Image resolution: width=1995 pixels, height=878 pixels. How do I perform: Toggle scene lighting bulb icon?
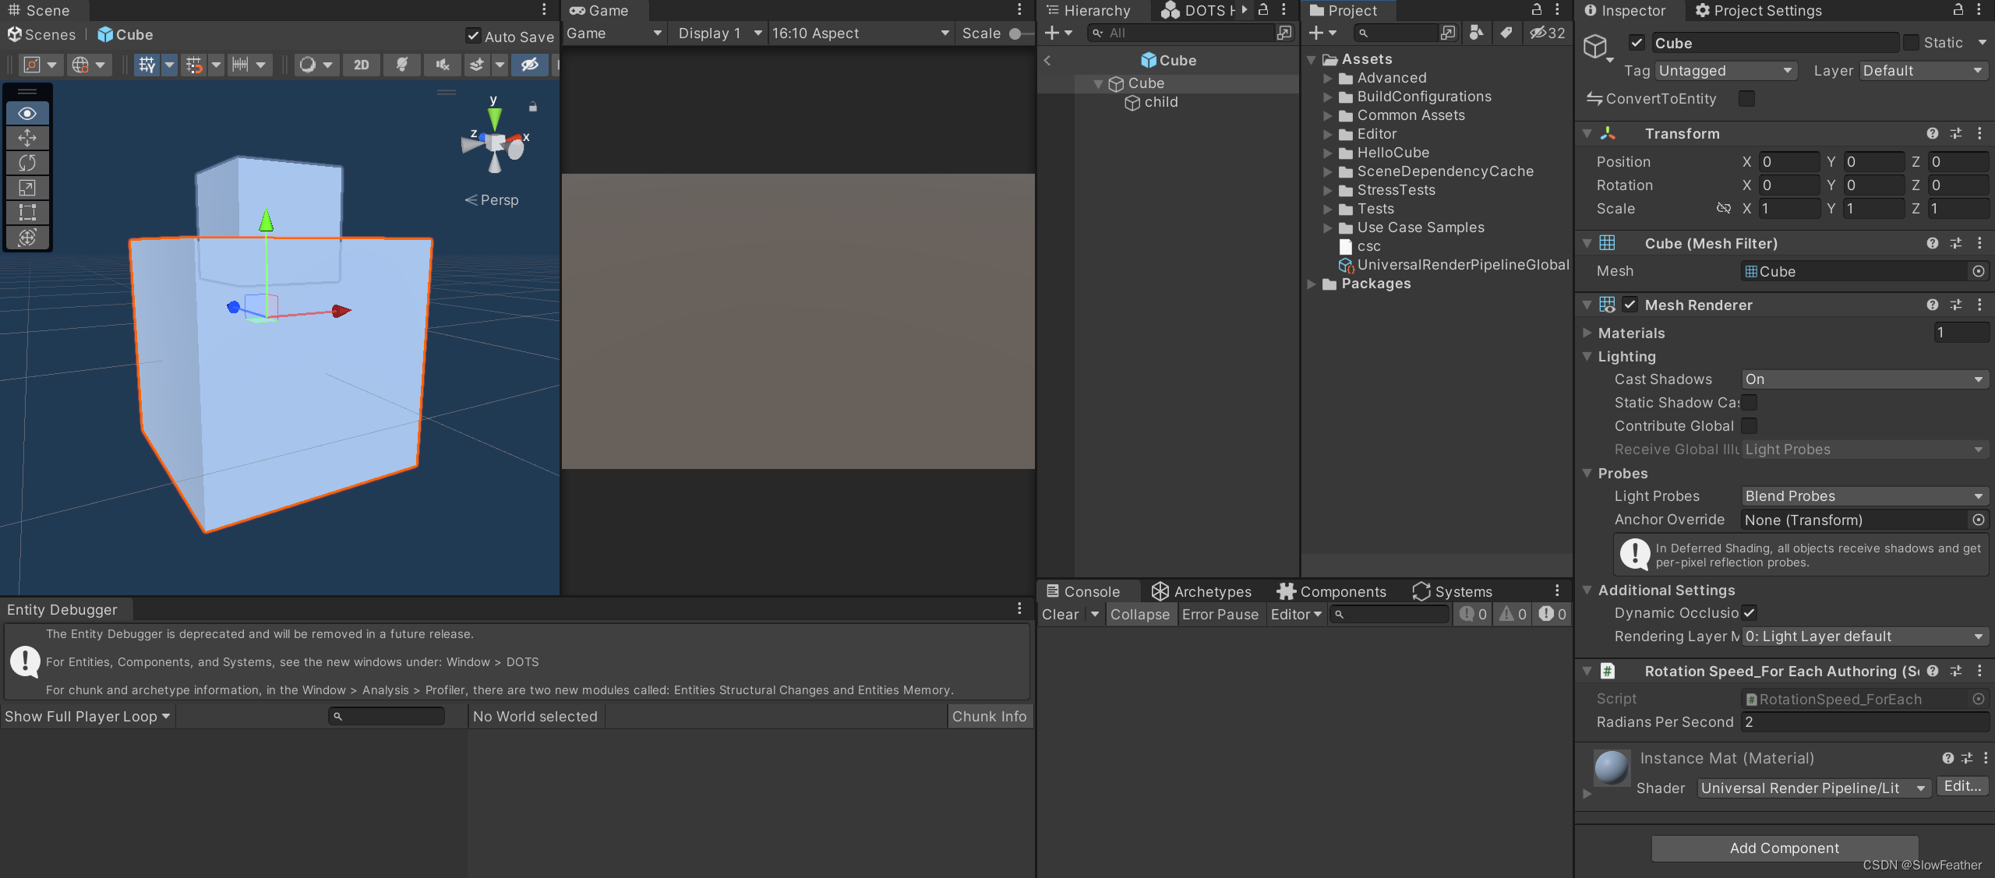pyautogui.click(x=402, y=65)
